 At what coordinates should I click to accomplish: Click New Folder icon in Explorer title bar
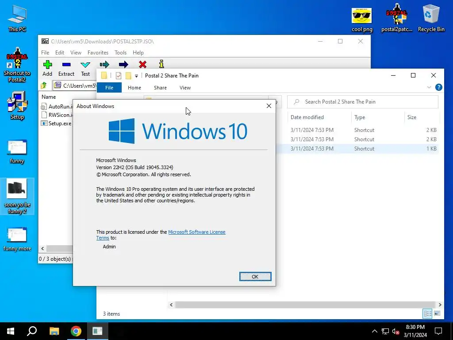pyautogui.click(x=128, y=76)
